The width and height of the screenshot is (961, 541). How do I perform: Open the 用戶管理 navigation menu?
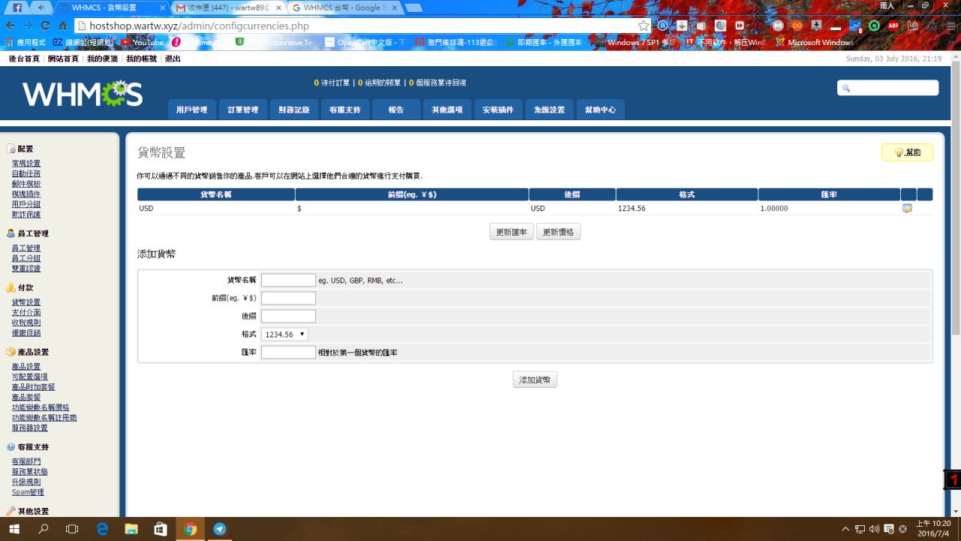pos(191,110)
